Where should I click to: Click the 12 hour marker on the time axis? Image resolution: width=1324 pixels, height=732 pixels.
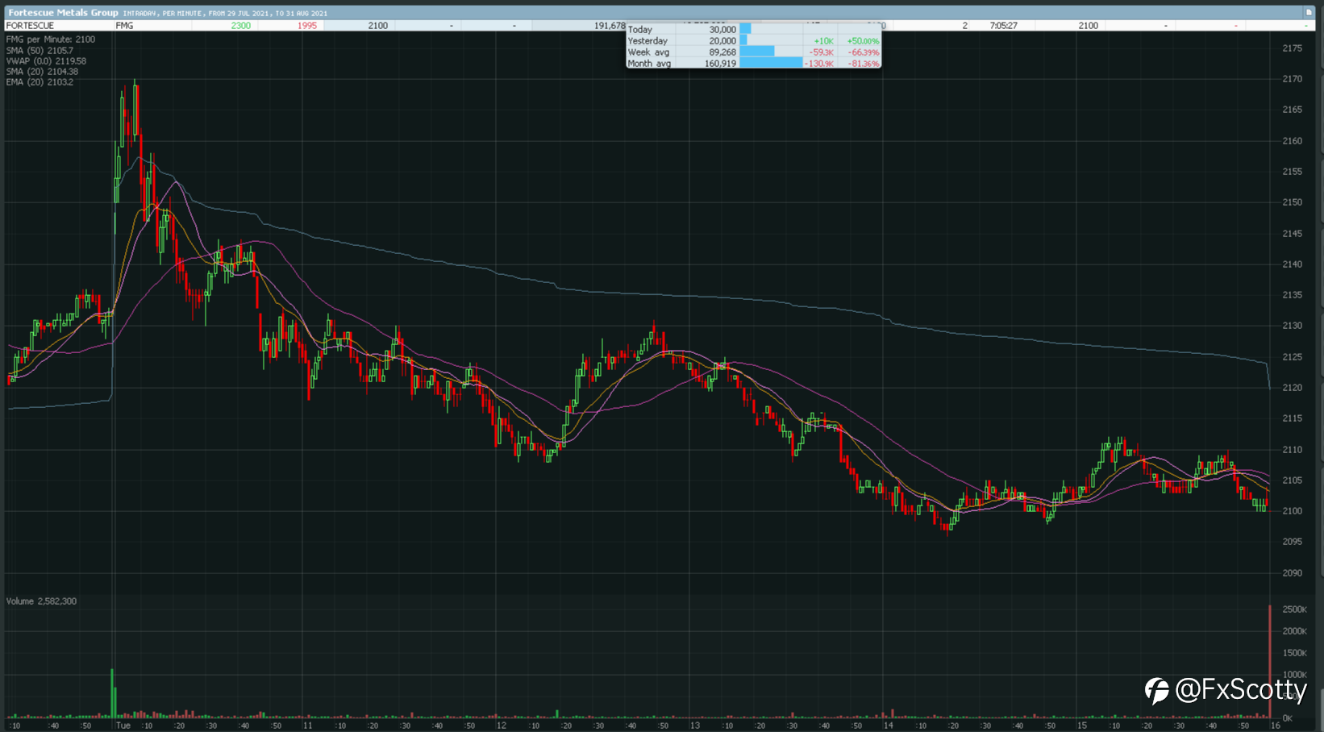click(x=501, y=726)
